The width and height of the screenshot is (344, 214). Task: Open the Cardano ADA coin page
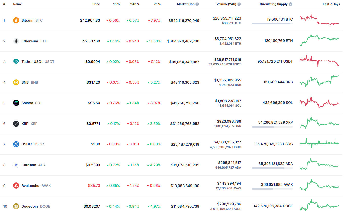pos(29,165)
